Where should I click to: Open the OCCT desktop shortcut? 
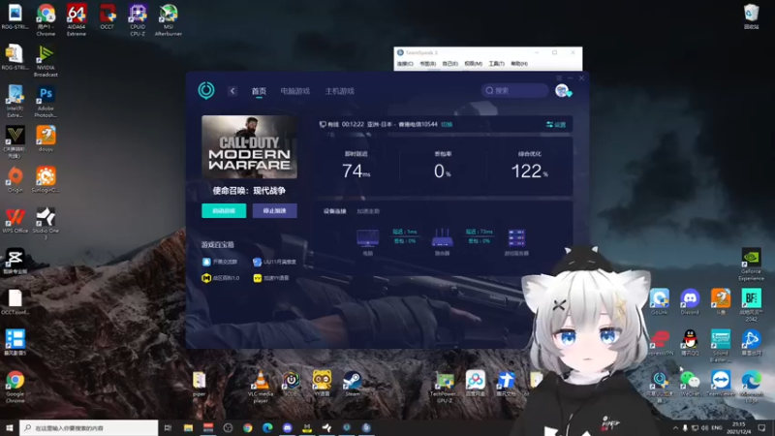(x=107, y=16)
